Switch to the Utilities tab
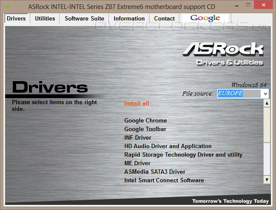The image size is (276, 210). (45, 18)
